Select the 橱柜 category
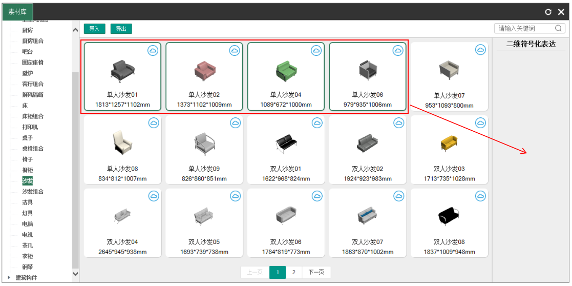 [x=28, y=170]
